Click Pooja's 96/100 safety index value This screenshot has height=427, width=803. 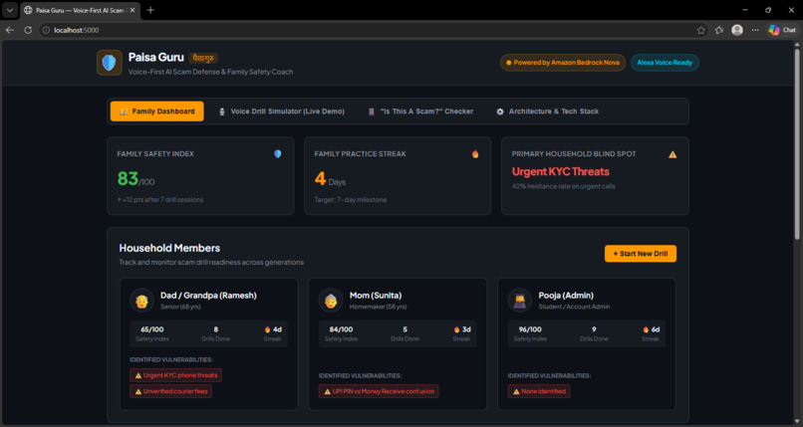pos(530,329)
